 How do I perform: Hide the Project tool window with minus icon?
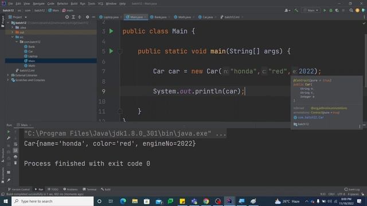[93, 17]
